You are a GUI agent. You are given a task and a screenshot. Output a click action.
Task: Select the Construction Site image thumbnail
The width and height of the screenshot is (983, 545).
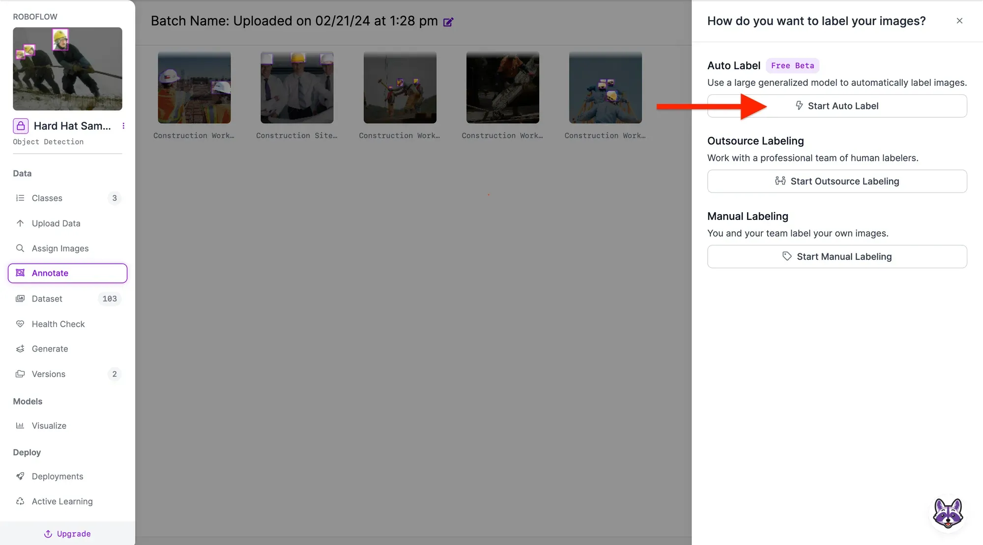tap(297, 87)
